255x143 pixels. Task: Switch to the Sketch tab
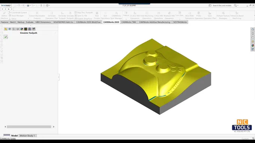pyautogui.click(x=13, y=22)
